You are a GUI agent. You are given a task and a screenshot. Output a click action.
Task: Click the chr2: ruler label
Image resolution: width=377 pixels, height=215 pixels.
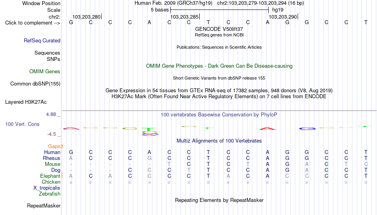tap(55, 17)
